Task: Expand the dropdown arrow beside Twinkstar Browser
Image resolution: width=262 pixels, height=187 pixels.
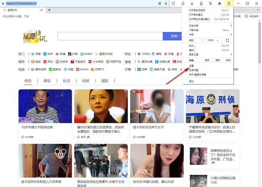Action: pos(258,10)
